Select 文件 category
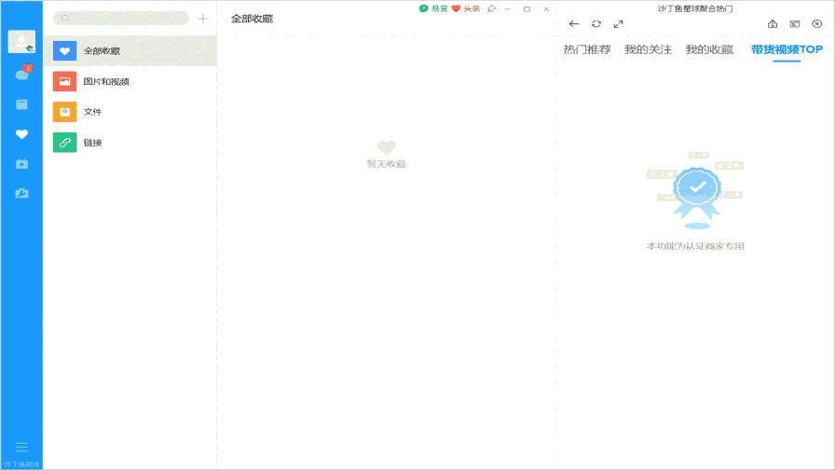This screenshot has width=835, height=470. (130, 112)
